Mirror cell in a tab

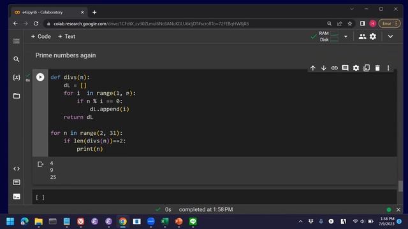pyautogui.click(x=367, y=68)
